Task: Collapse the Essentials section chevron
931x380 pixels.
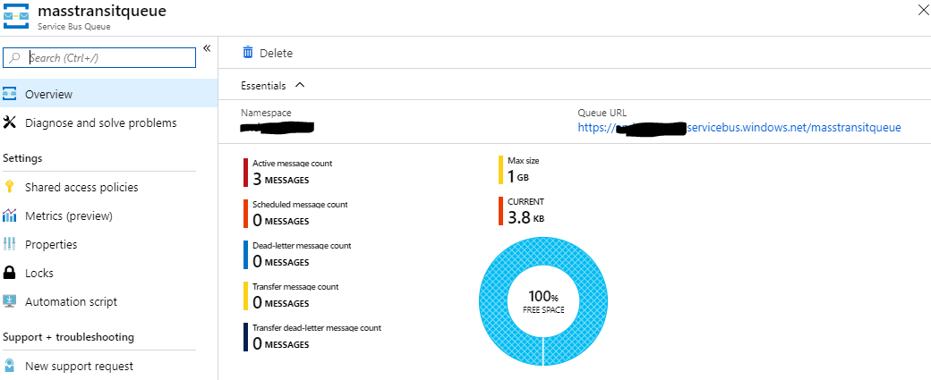Action: 300,85
